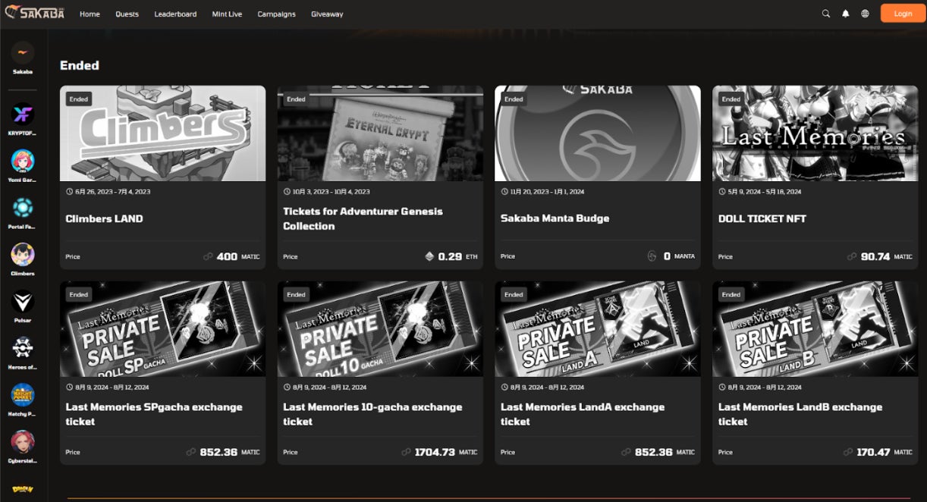927x502 pixels.
Task: Click the Private Sale LAND A thumbnail
Action: tap(598, 329)
